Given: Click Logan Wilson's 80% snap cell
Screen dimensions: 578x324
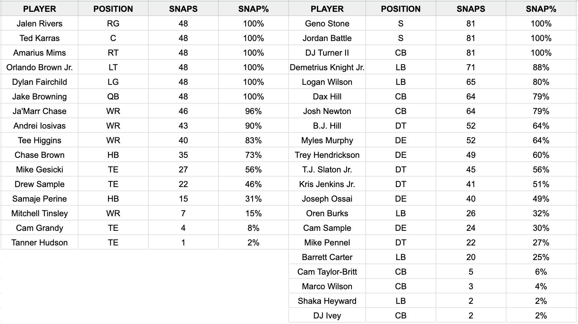Looking at the screenshot, I should [x=541, y=82].
